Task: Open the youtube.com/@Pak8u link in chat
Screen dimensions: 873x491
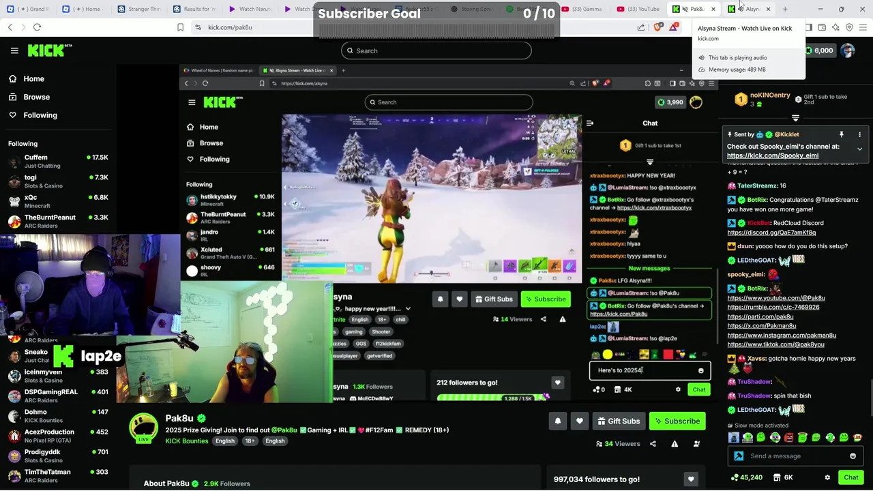Action: (776, 298)
